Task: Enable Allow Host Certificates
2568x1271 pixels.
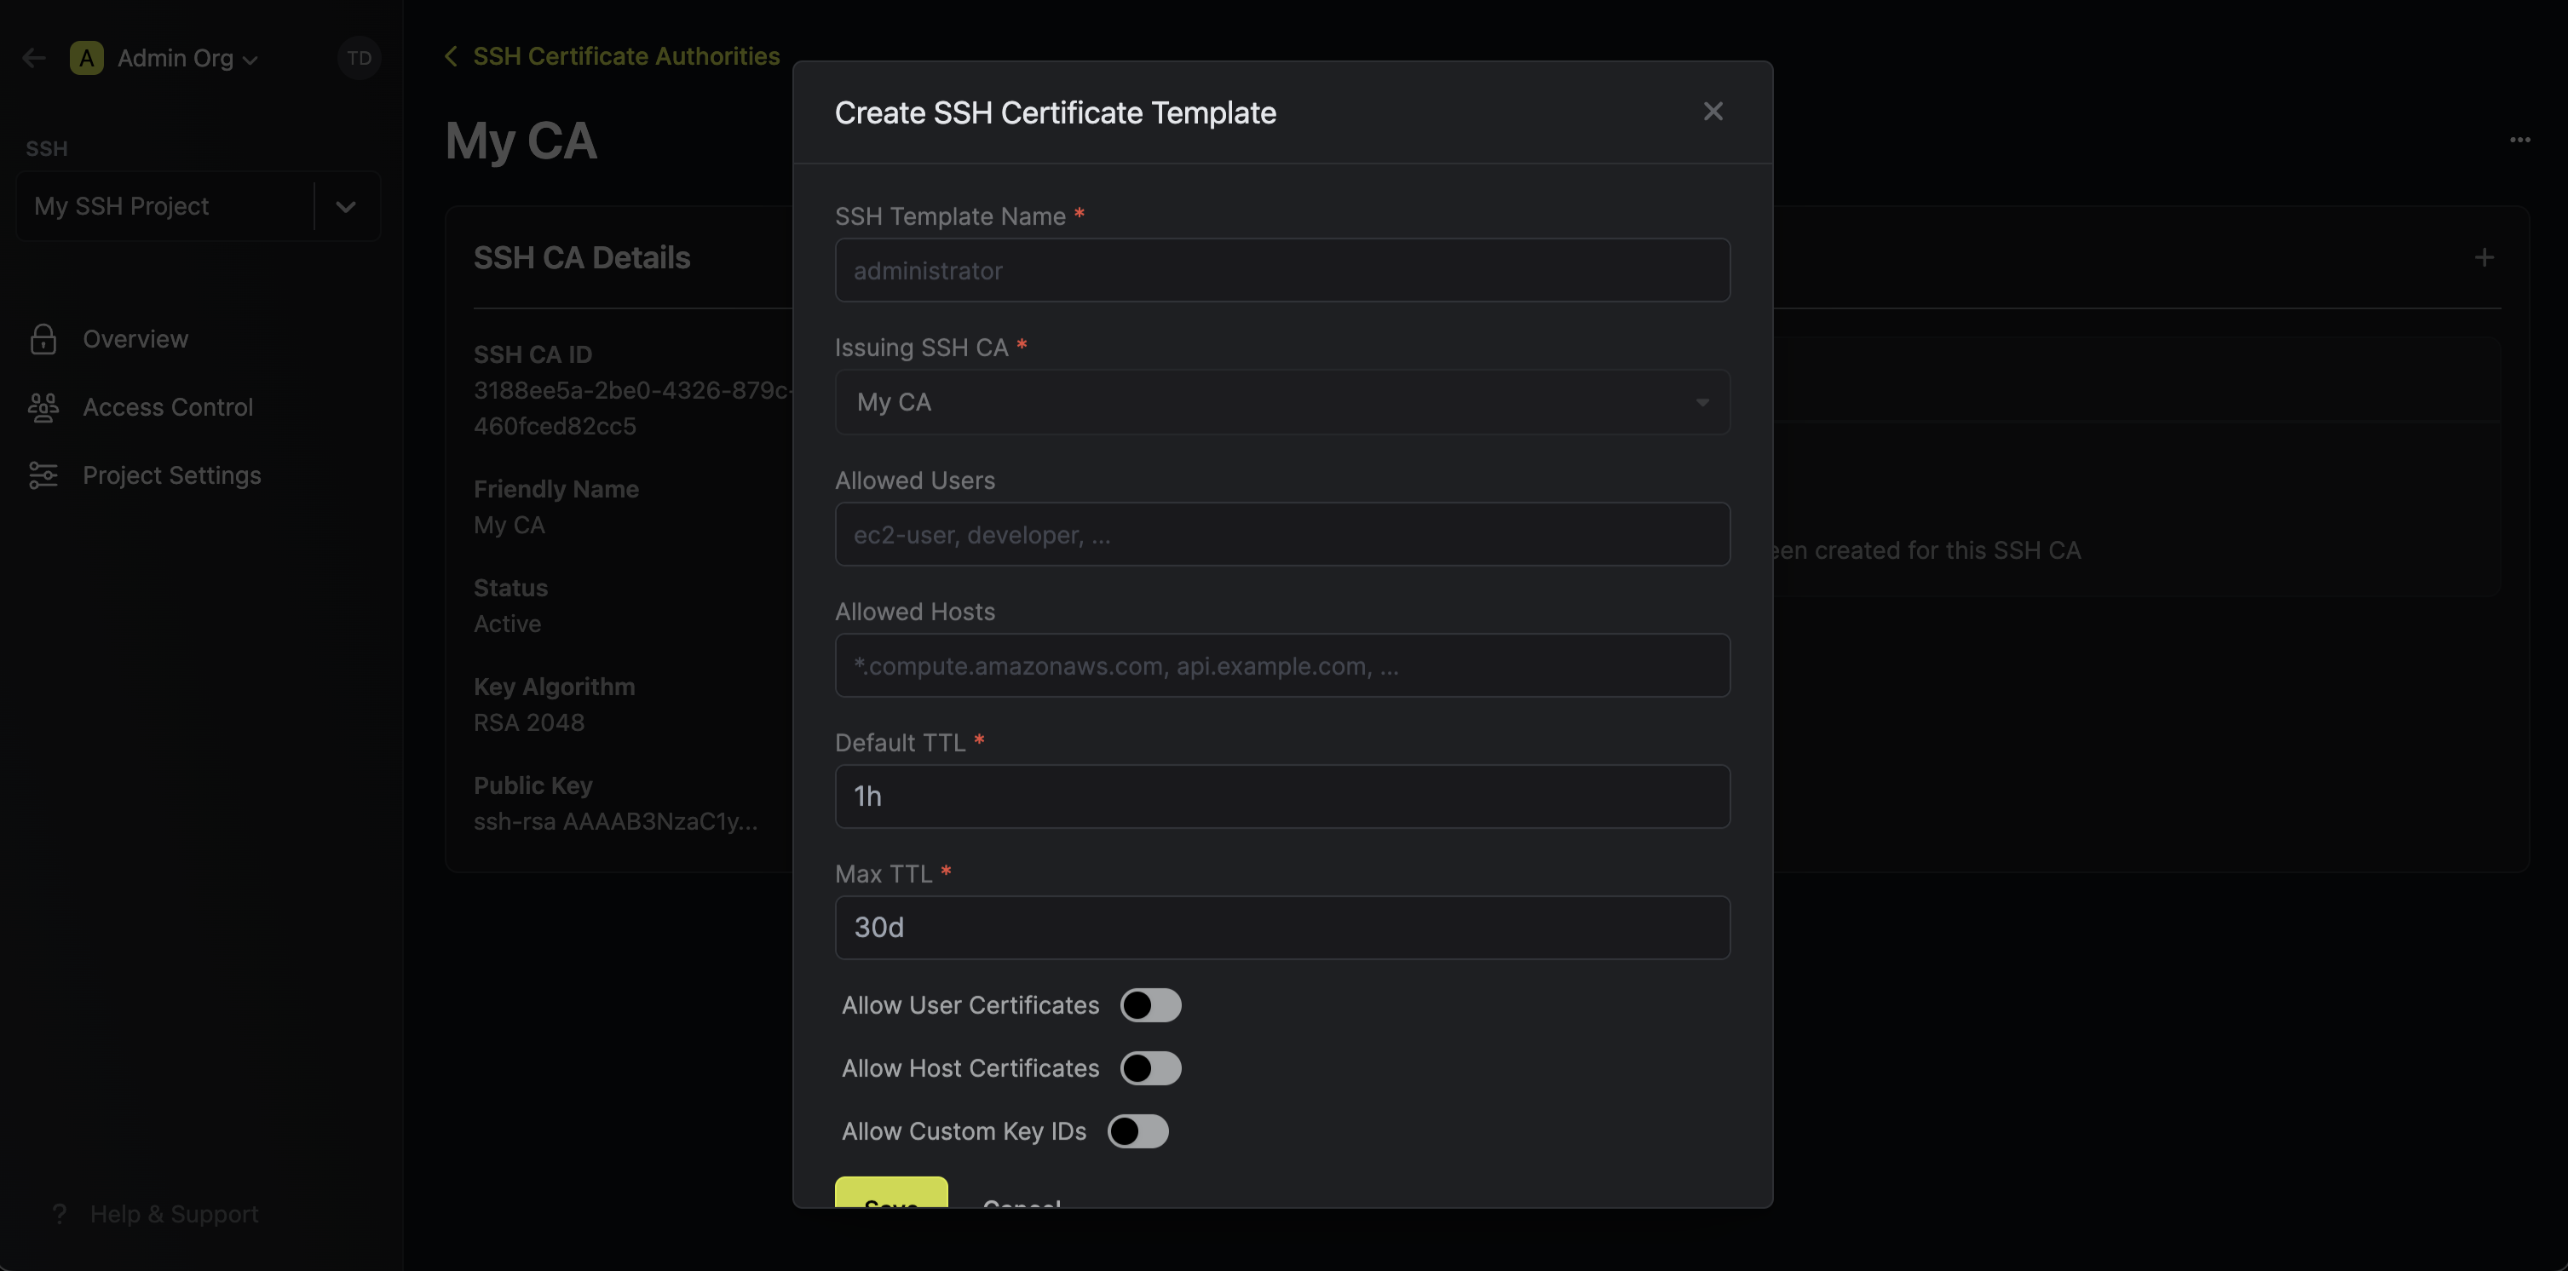Action: coord(1151,1067)
